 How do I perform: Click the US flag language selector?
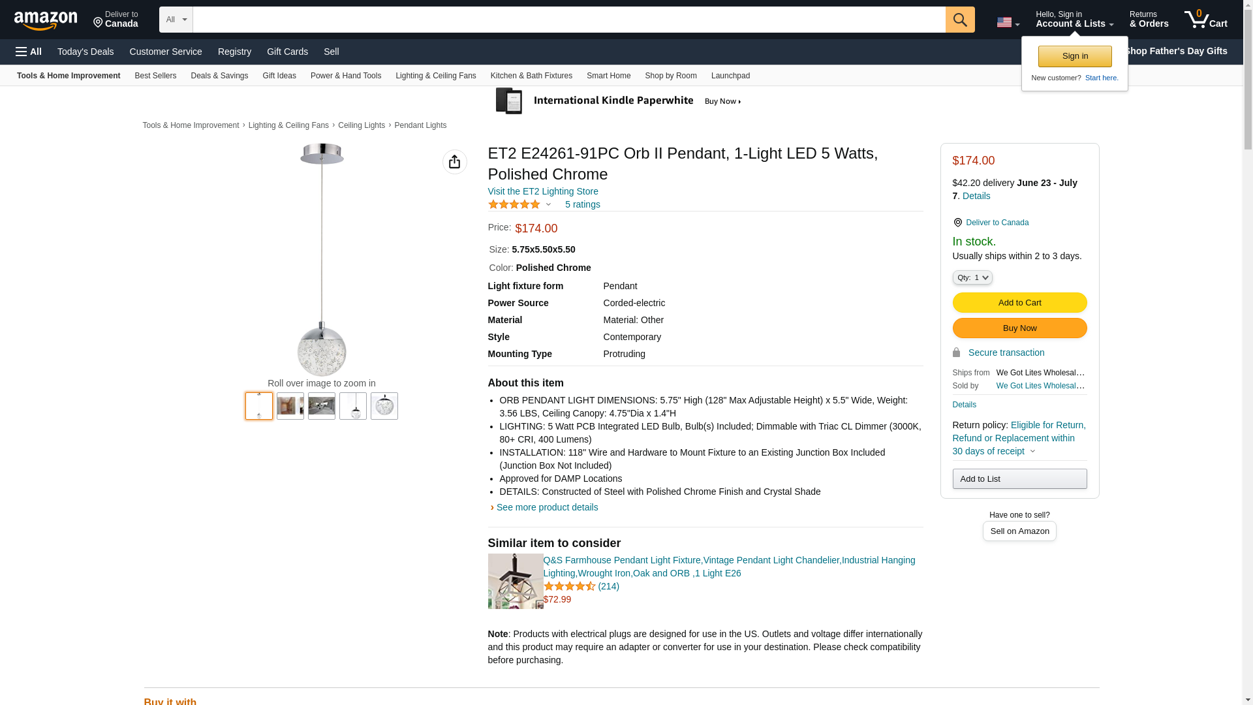(1007, 22)
